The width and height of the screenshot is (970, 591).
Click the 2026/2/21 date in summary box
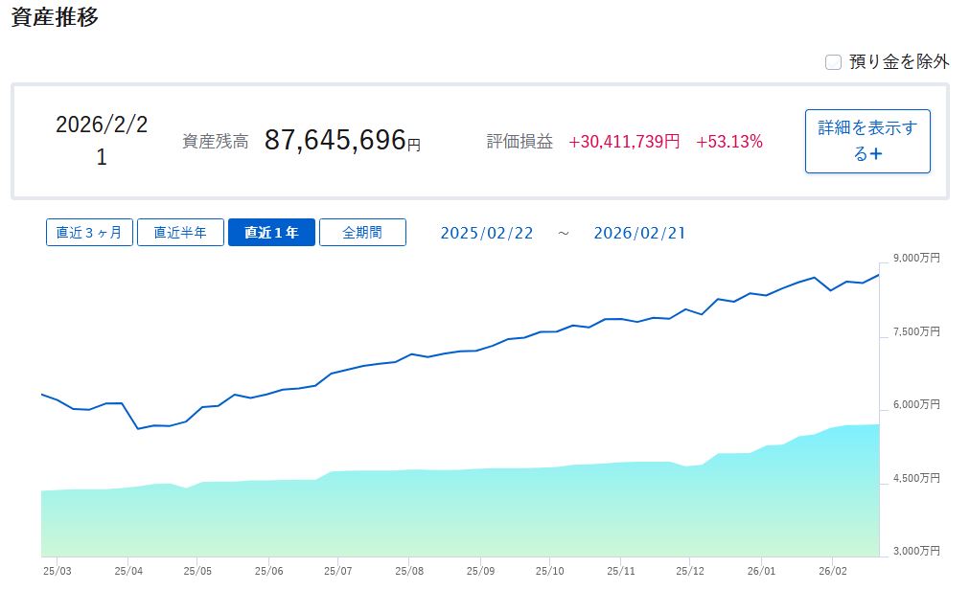click(x=102, y=141)
